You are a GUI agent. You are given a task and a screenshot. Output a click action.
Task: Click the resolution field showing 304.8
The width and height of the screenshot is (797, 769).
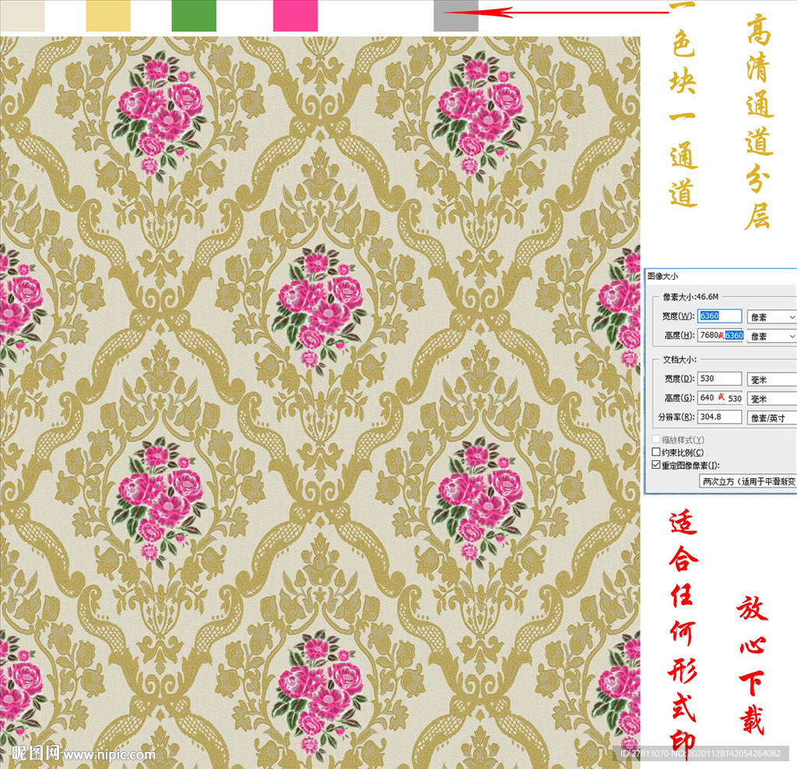719,417
